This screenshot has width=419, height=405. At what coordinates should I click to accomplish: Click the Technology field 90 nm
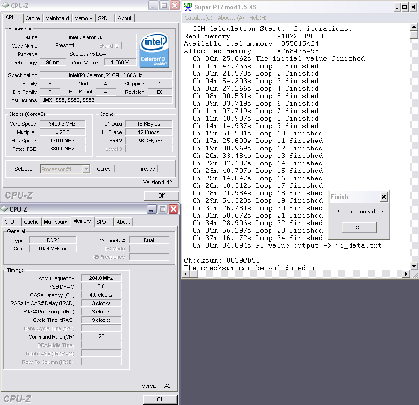coord(53,62)
